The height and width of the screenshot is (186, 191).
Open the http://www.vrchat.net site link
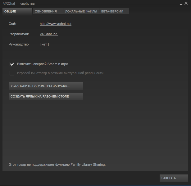[x=56, y=24]
